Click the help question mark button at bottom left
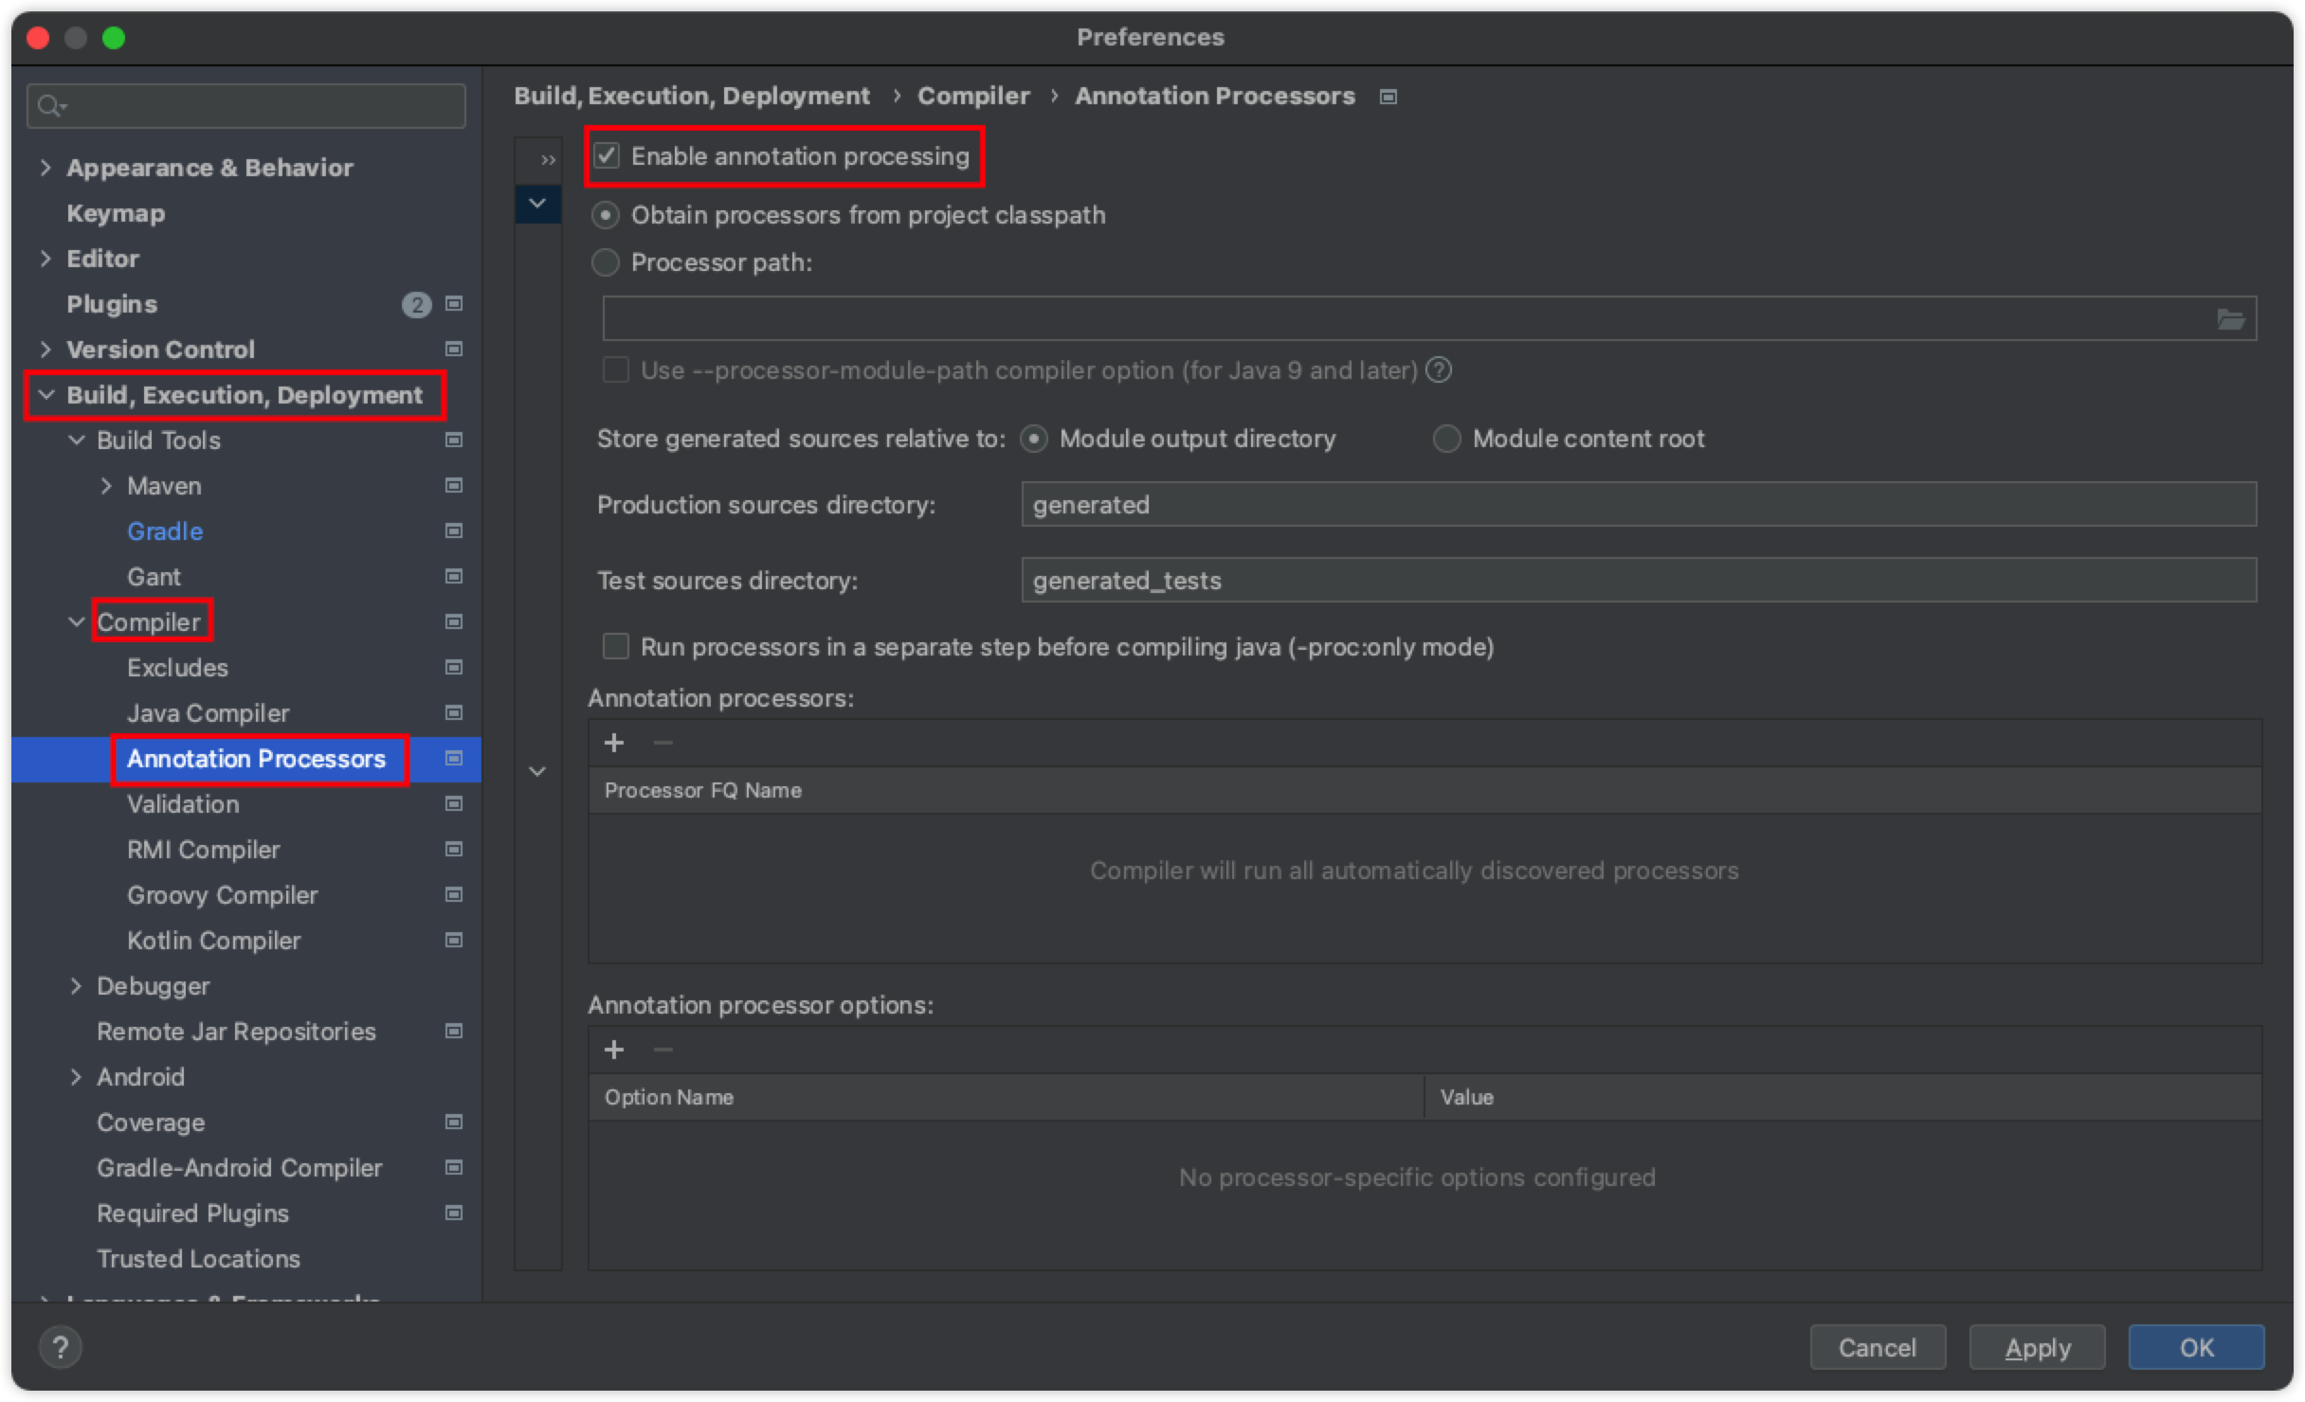 pos(61,1347)
